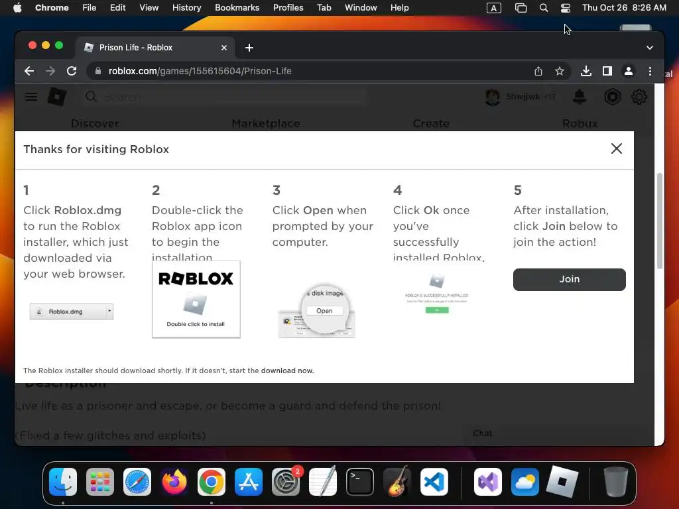Click Chrome's forward arrow
The image size is (679, 509).
[x=50, y=71]
